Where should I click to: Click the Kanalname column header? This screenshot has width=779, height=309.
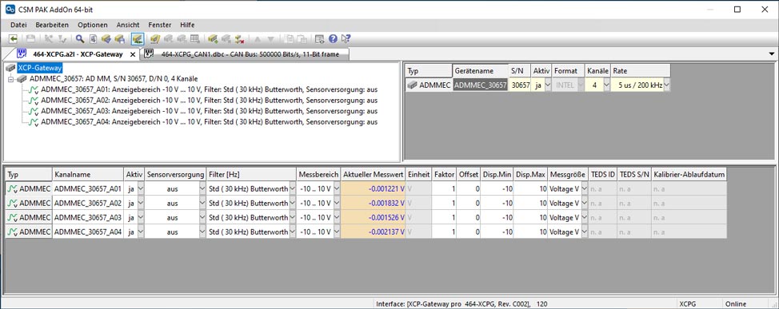click(x=88, y=175)
